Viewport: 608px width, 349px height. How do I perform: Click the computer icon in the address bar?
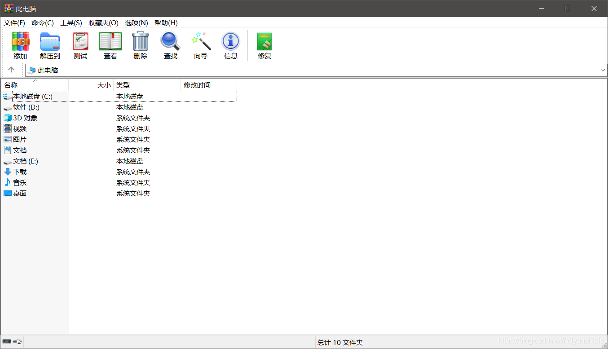pos(31,71)
